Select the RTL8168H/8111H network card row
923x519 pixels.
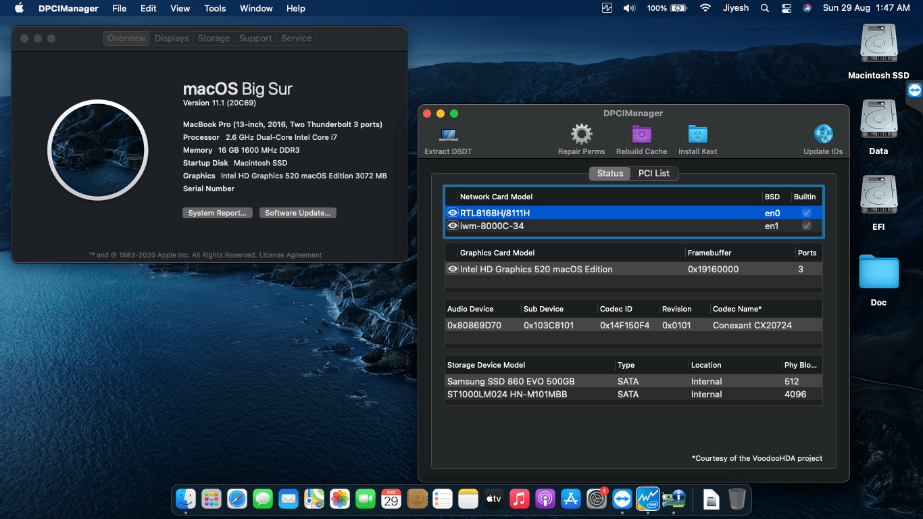(634, 213)
